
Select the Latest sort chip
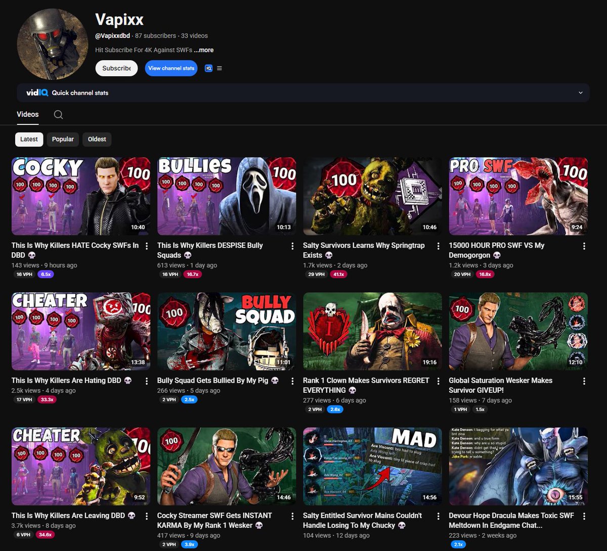pos(29,139)
